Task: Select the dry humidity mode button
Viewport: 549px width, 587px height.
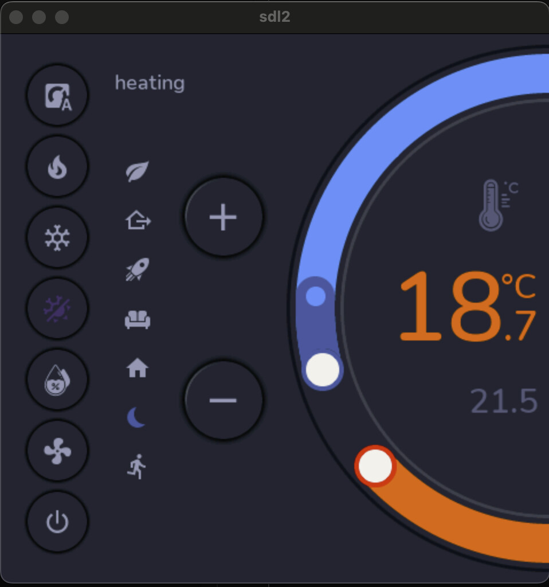Action: [57, 379]
